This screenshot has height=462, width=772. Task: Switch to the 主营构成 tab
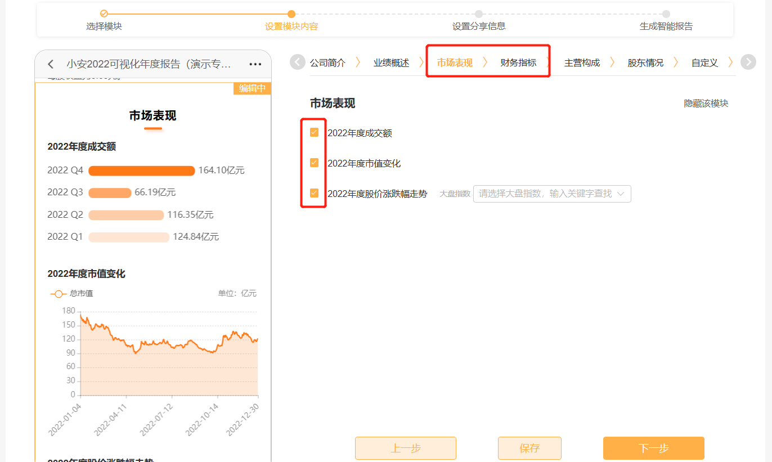(x=582, y=62)
